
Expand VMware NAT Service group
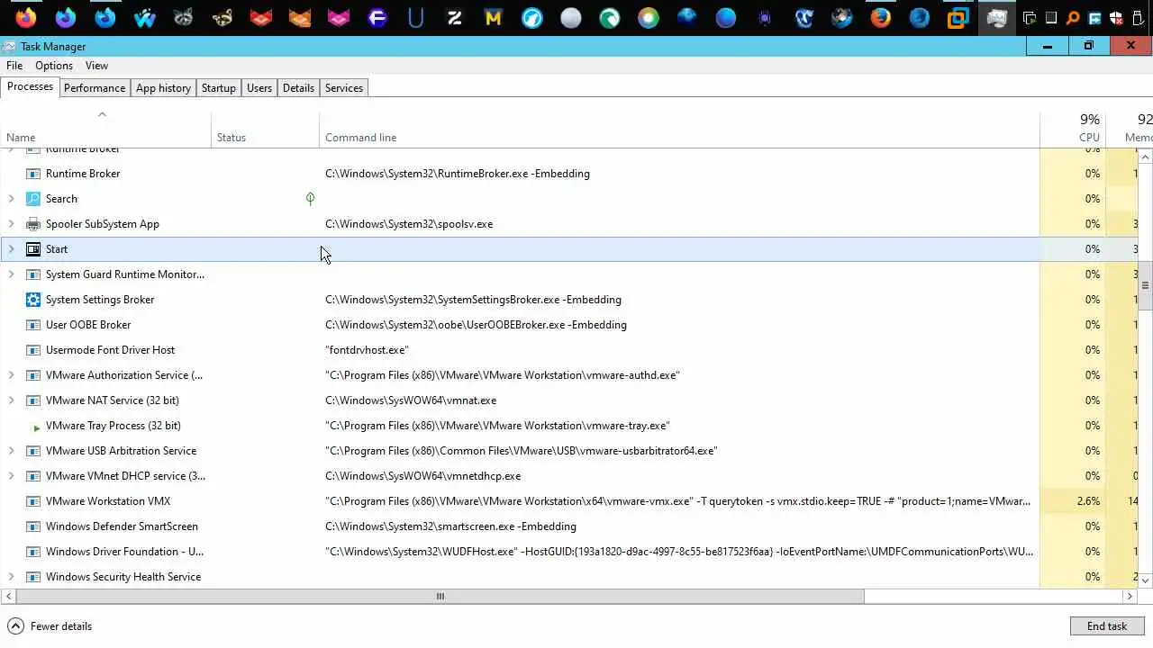11,400
